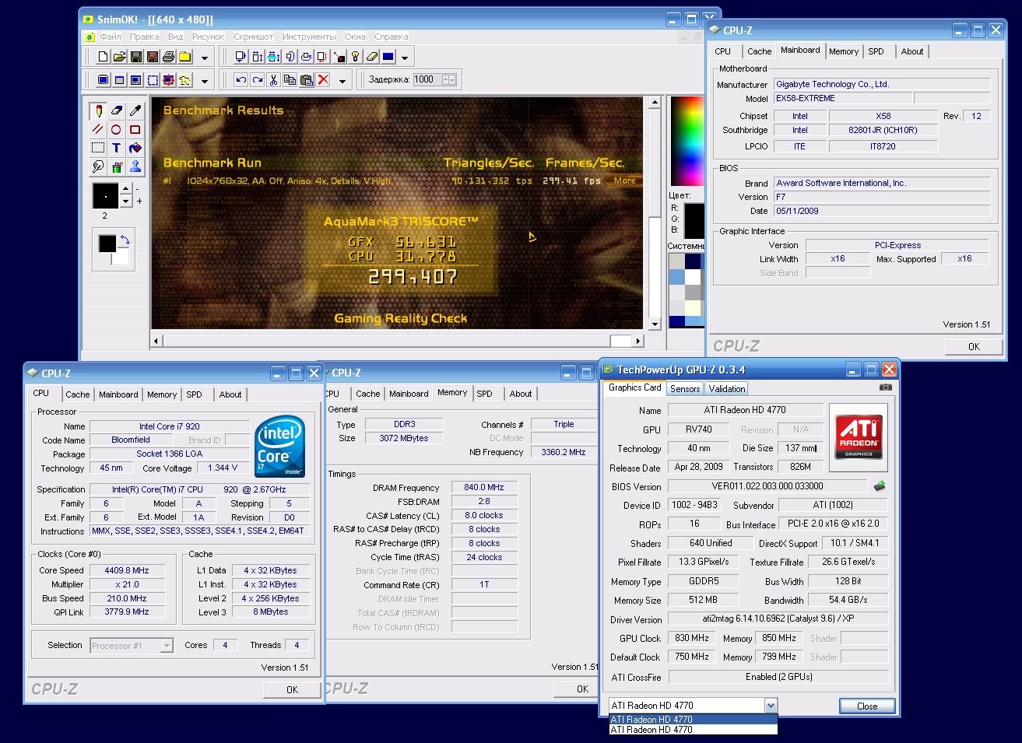The width and height of the screenshot is (1022, 743).
Task: Redo the action in SnimOK
Action: (x=257, y=79)
